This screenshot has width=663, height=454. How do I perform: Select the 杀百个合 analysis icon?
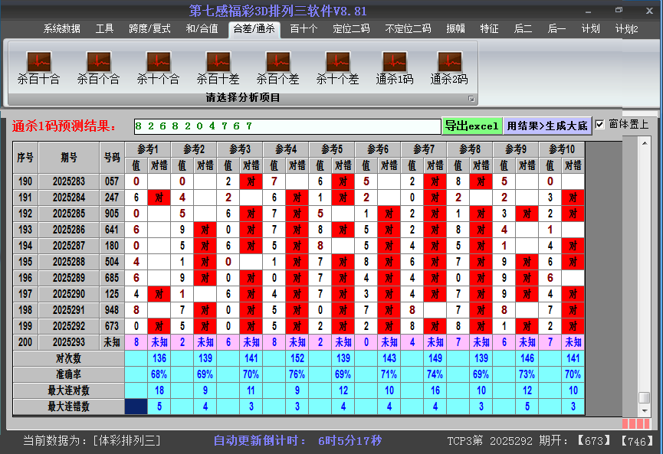98,61
